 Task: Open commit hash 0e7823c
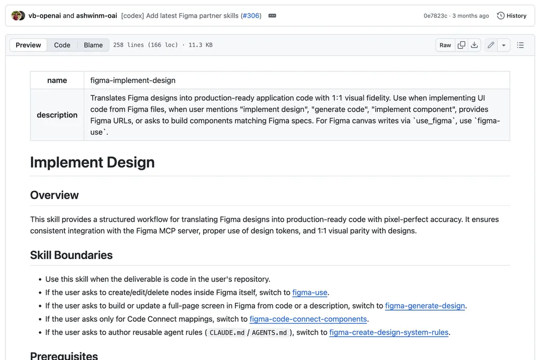435,16
